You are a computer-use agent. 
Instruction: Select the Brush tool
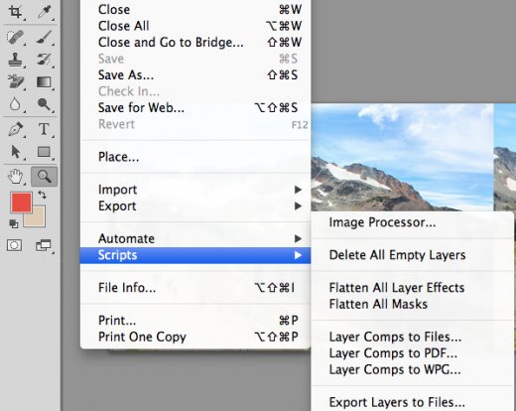(45, 37)
